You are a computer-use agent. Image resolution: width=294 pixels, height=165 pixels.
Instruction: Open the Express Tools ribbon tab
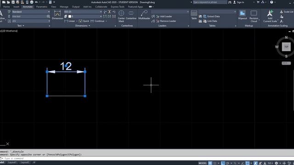[x=118, y=7]
